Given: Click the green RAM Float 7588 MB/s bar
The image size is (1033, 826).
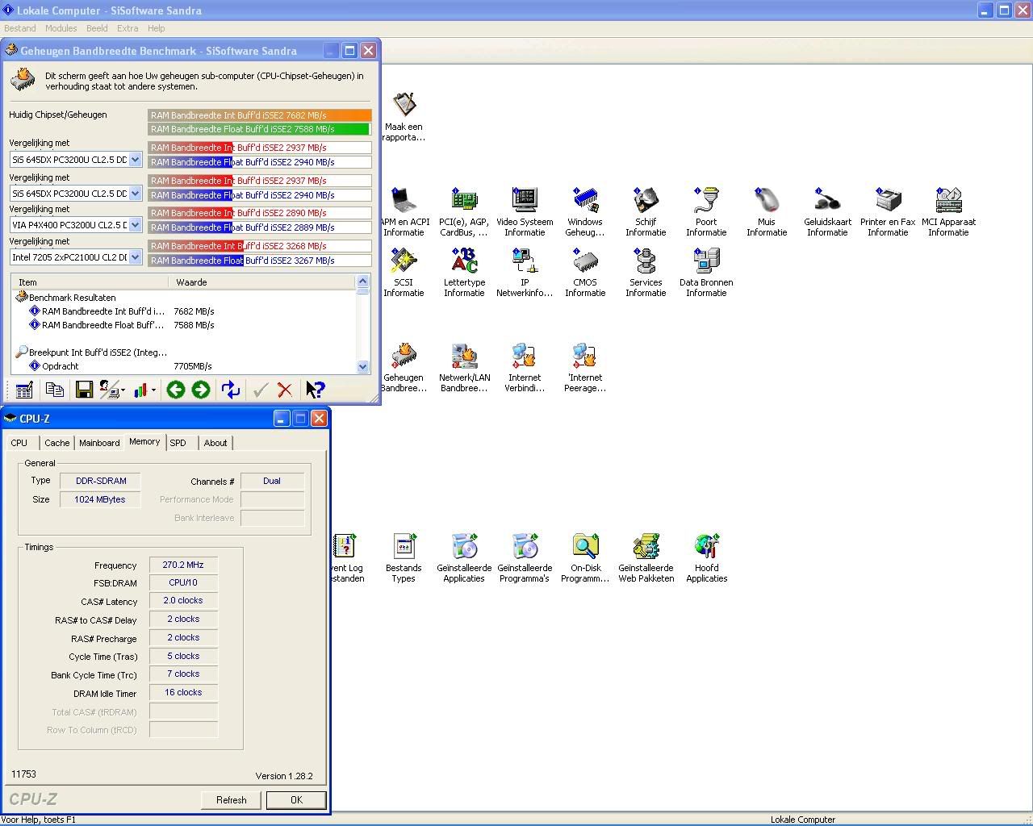Looking at the screenshot, I should click(x=259, y=129).
